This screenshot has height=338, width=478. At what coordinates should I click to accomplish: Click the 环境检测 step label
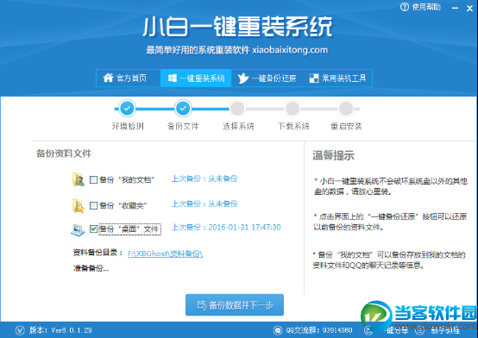coord(128,126)
